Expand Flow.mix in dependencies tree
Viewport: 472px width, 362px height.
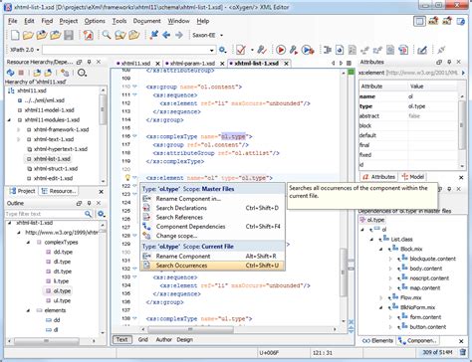pos(381,297)
